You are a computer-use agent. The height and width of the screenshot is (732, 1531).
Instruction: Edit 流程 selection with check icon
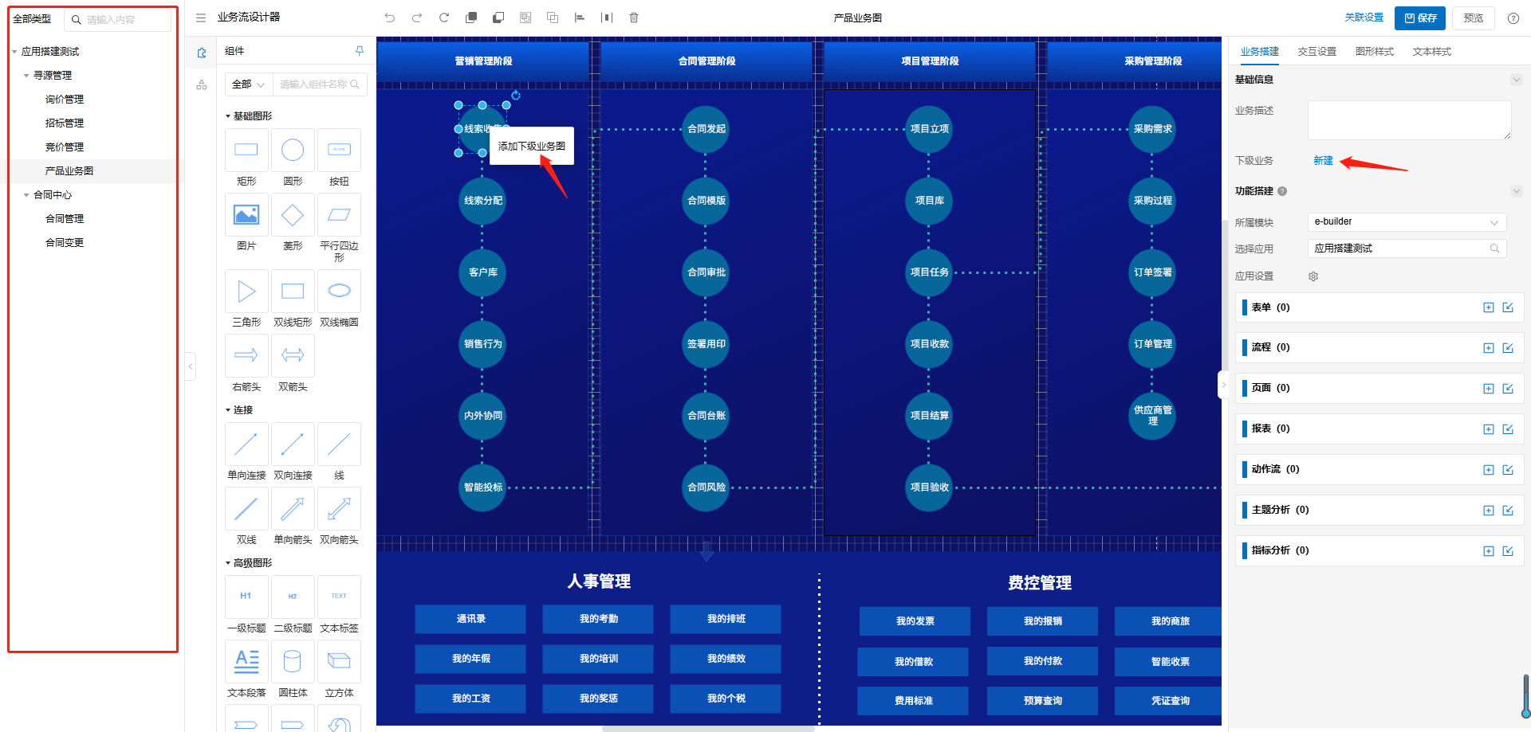[1508, 348]
